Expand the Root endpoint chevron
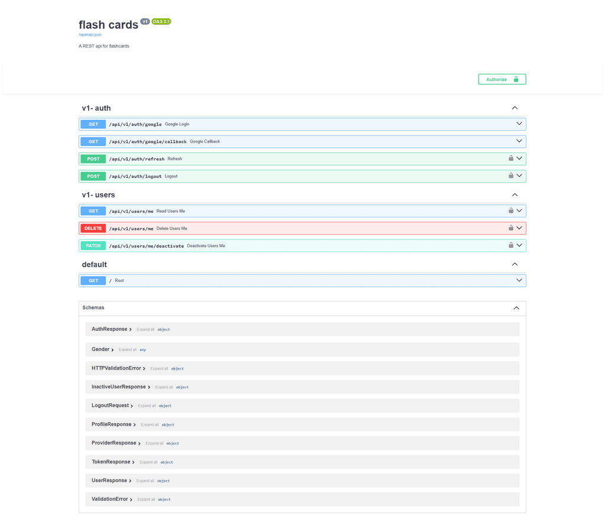This screenshot has height=525, width=605. pyautogui.click(x=519, y=280)
